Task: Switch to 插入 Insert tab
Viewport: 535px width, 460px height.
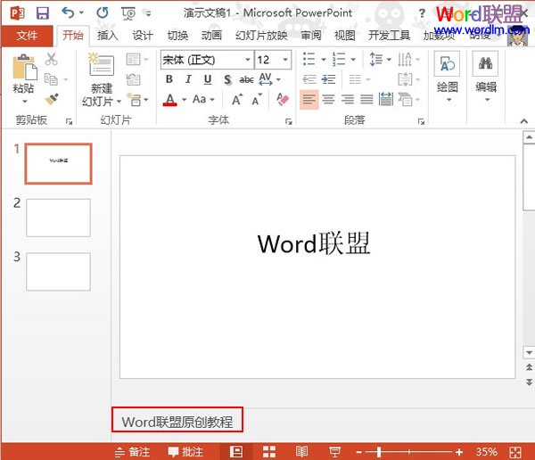Action: (108, 35)
